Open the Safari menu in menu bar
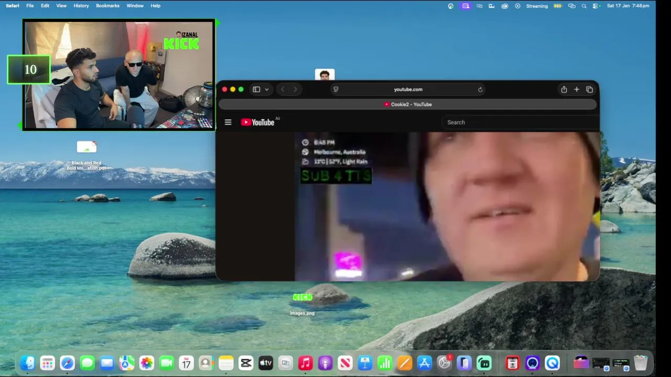 tap(13, 6)
